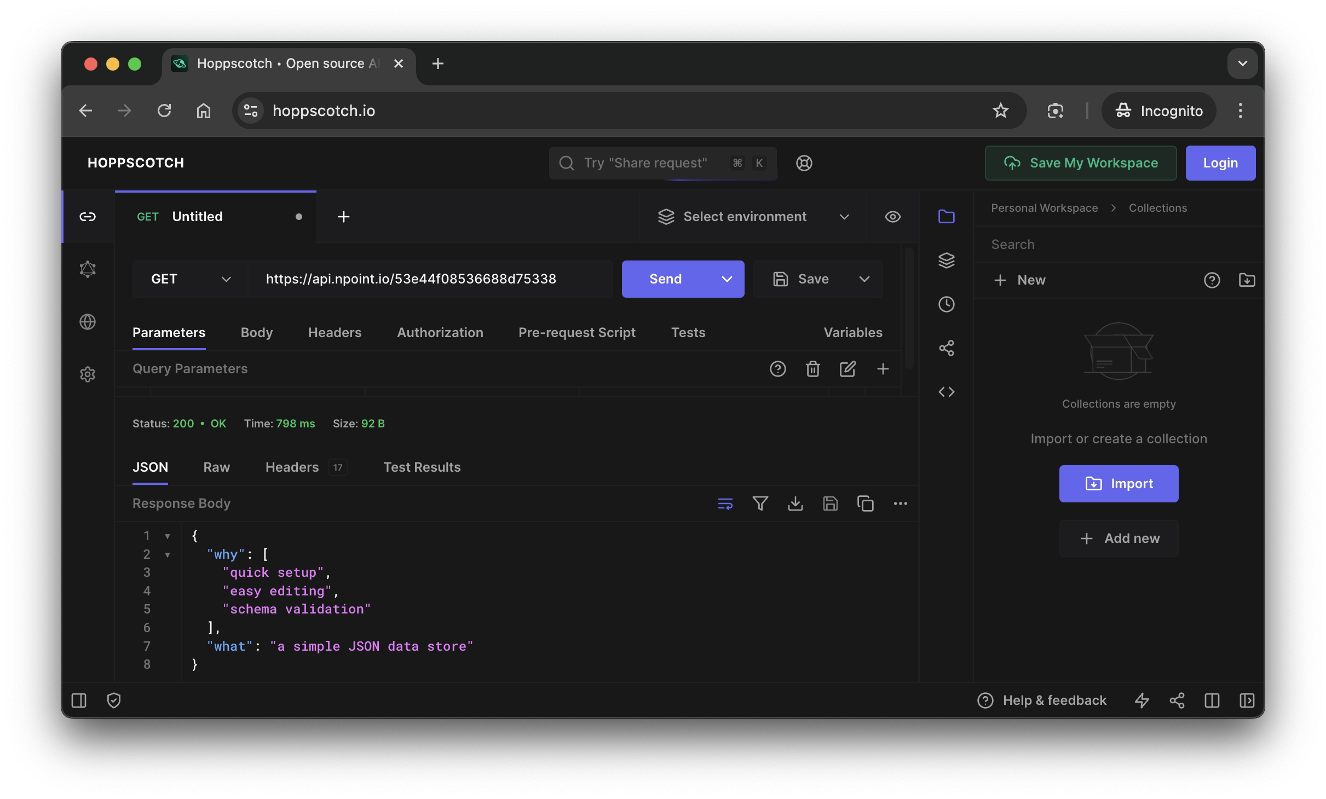Viewport: 1326px width, 799px height.
Task: Open the GET method dropdown
Action: (191, 279)
